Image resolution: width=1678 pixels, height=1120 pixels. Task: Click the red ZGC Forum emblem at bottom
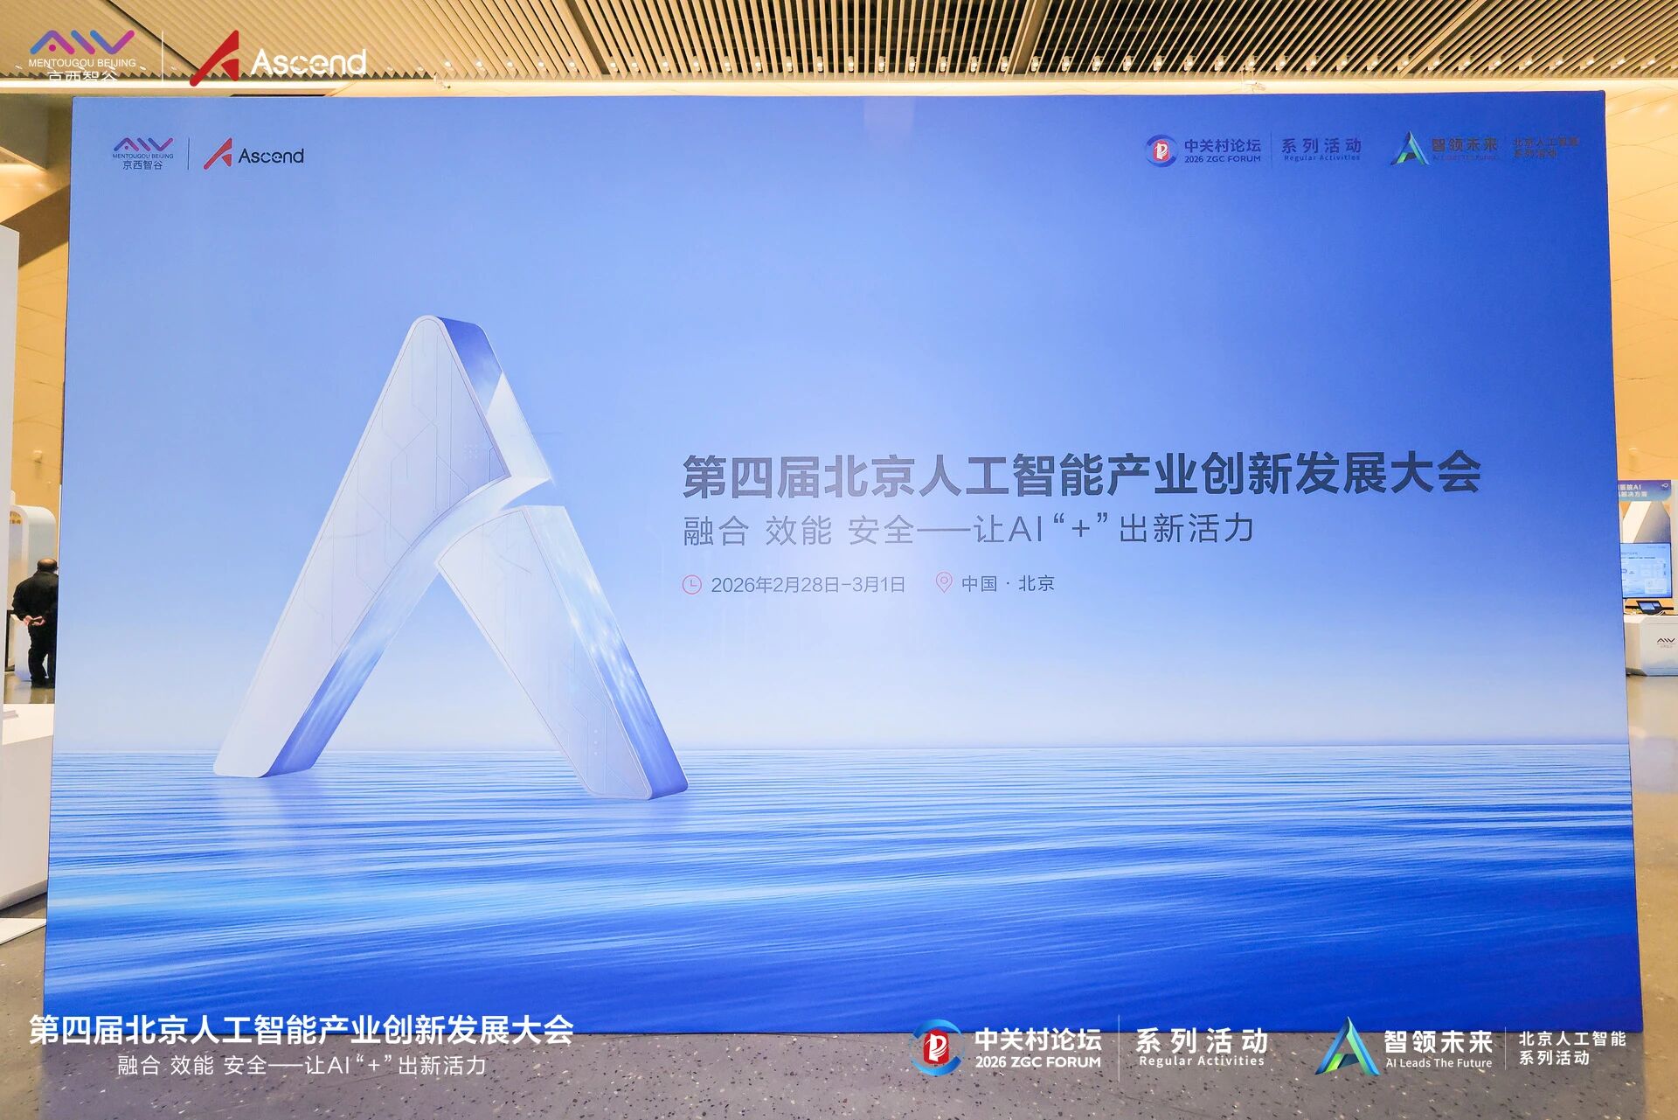point(936,1047)
